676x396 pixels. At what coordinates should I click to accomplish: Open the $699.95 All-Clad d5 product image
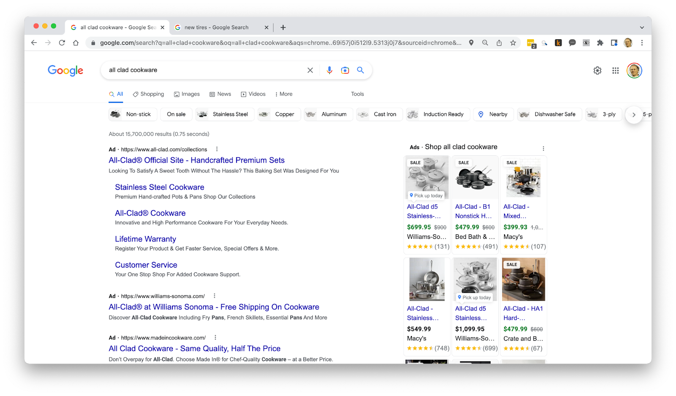coord(427,178)
